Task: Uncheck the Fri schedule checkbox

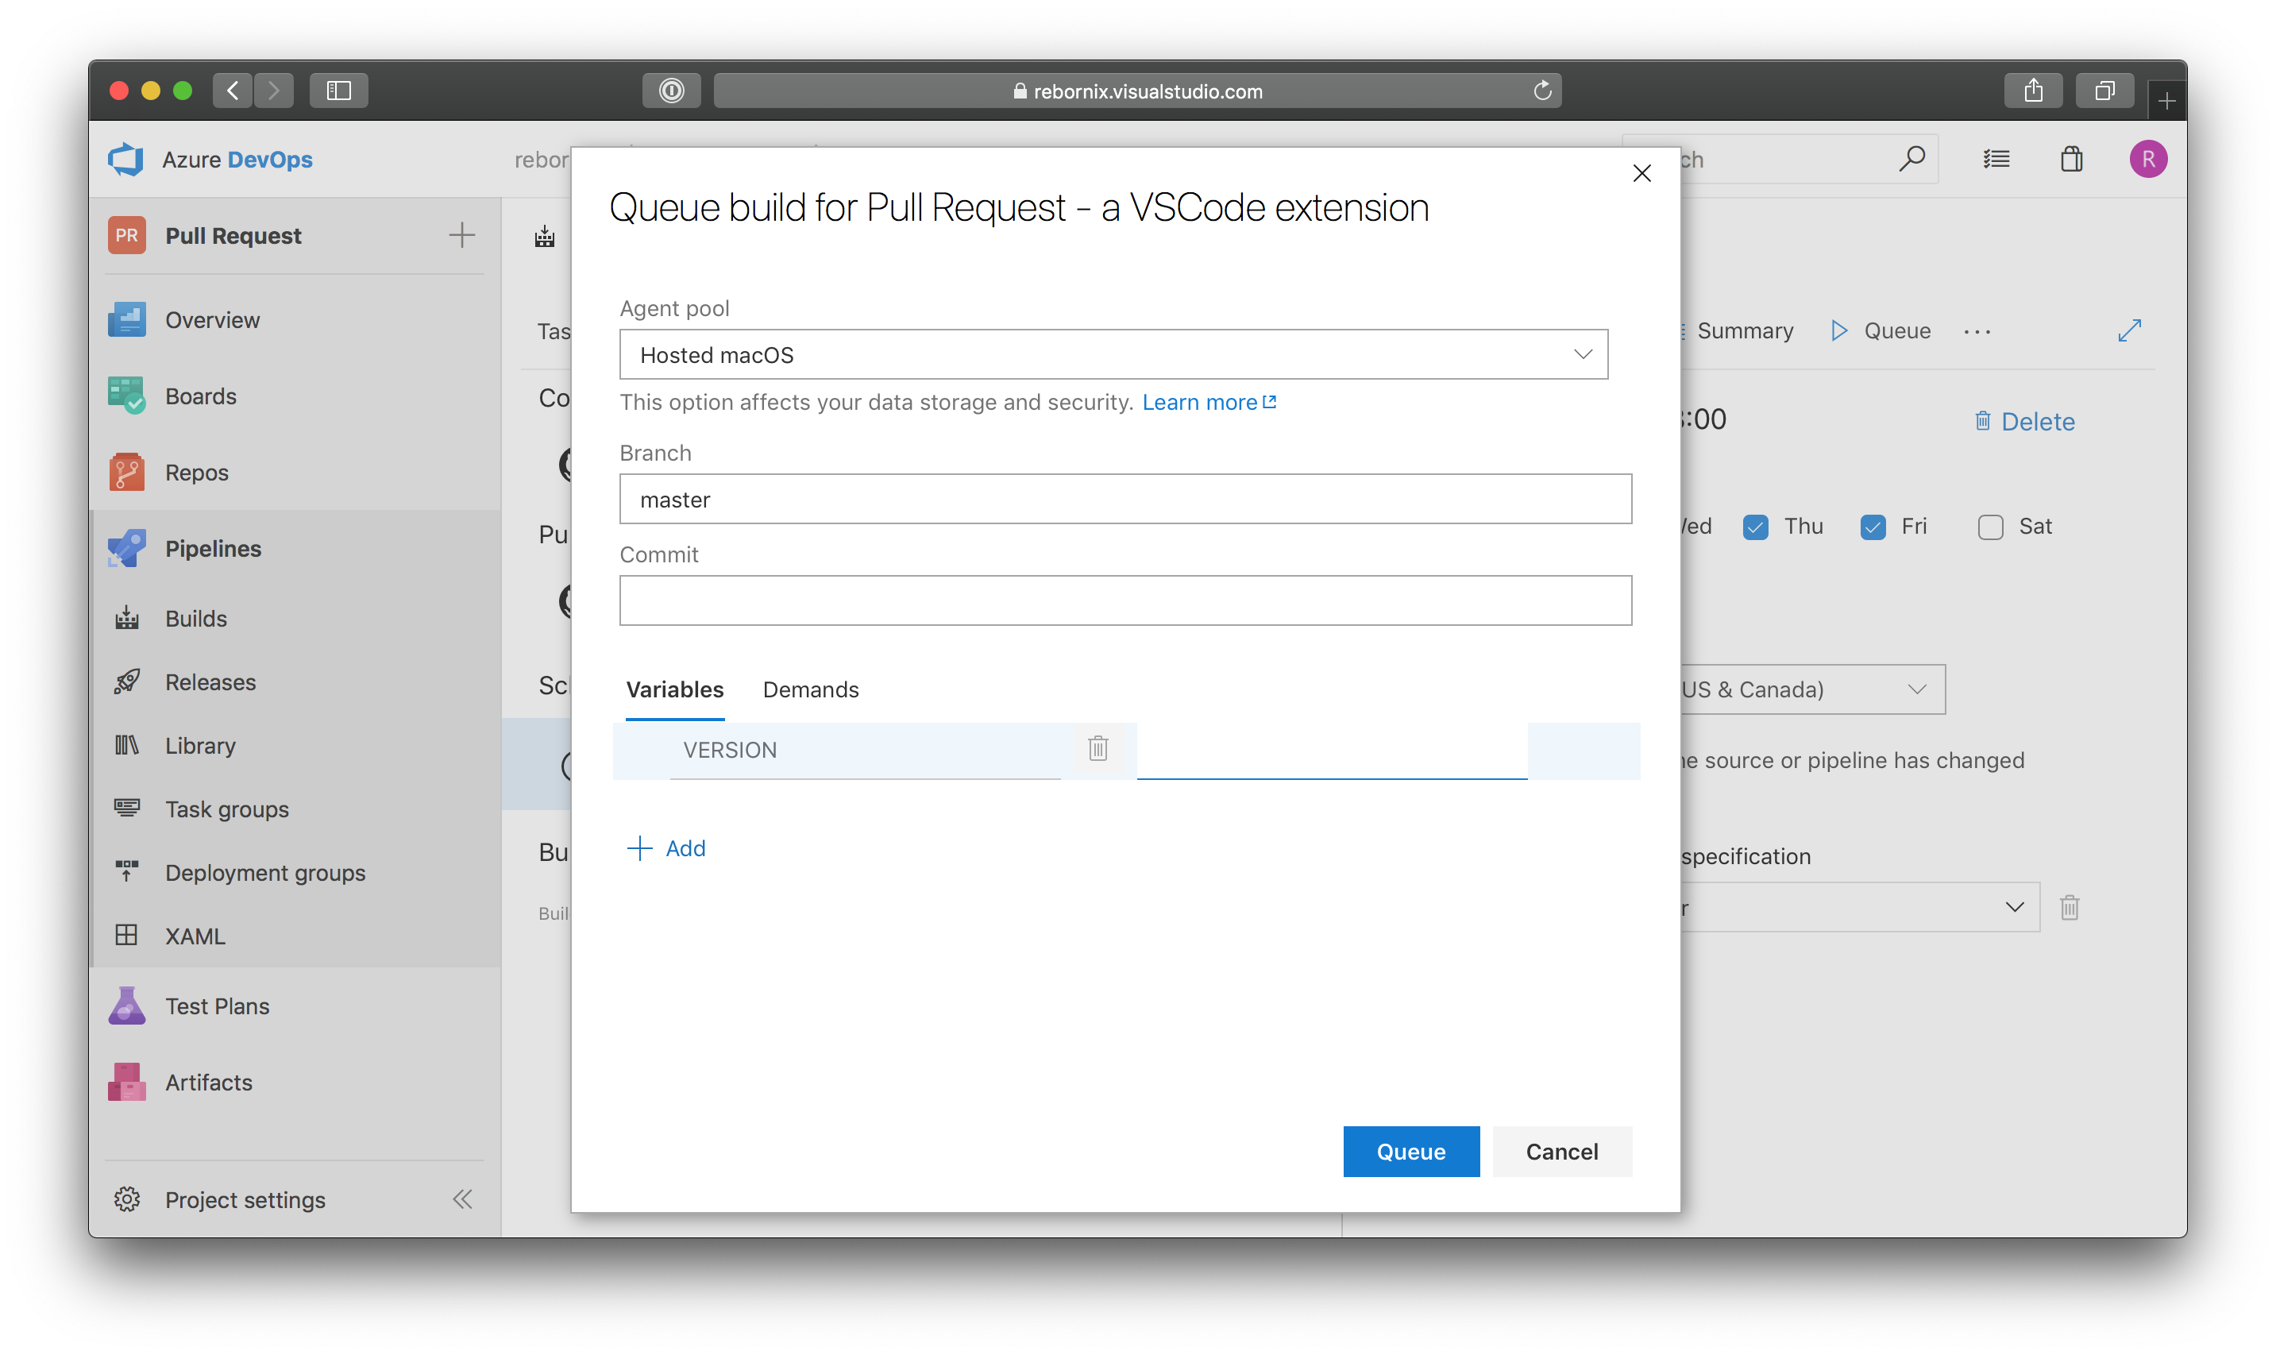Action: coord(1873,527)
